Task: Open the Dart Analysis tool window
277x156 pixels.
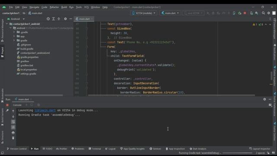Action: point(198,149)
